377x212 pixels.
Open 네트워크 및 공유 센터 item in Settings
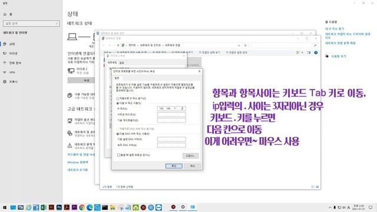pos(81,134)
